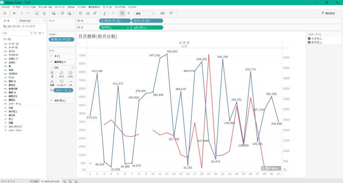Click the メジャー ネーム pill on marks
This screenshot has width=343, height=183.
coord(63,90)
